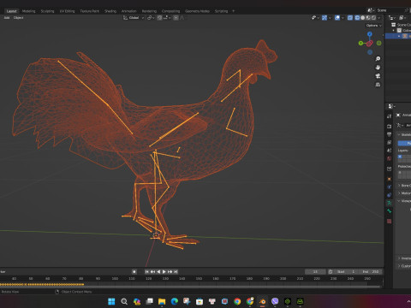Open the Geometry Nodes workspace tab
The height and width of the screenshot is (308, 411).
tap(197, 11)
